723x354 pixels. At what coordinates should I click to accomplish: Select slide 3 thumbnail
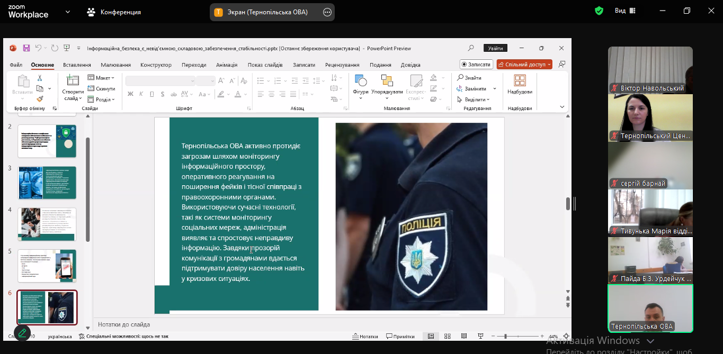47,183
